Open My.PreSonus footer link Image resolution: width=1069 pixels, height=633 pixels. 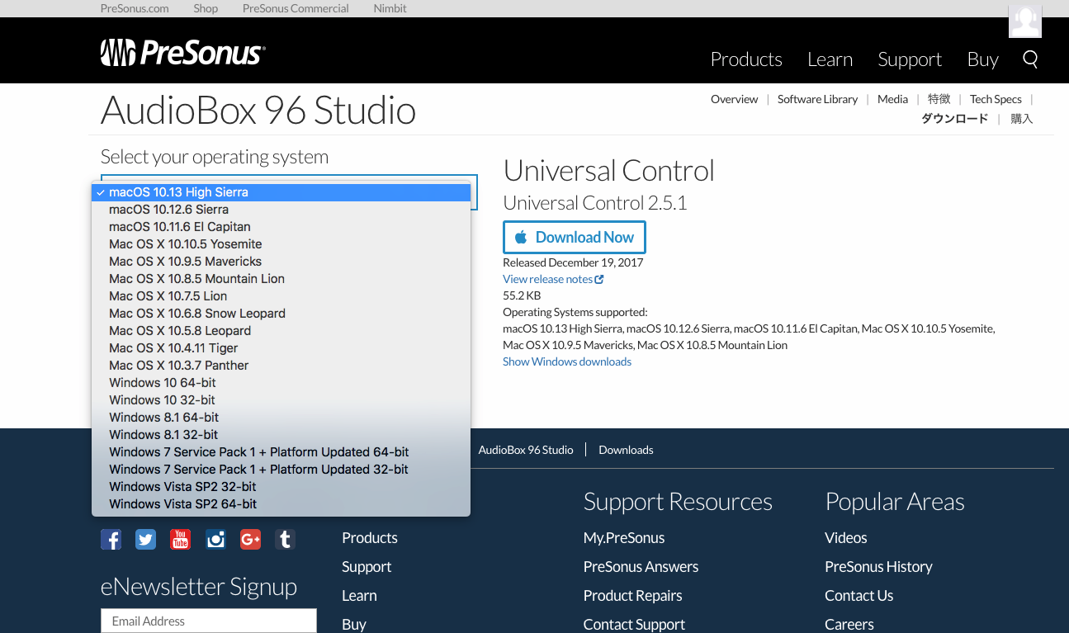(x=624, y=538)
